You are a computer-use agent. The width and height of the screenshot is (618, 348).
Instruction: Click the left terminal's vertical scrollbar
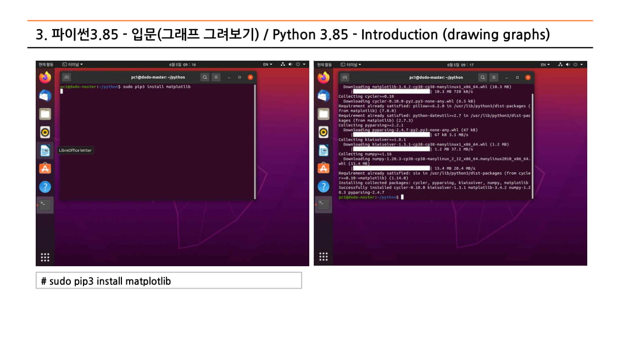coord(255,142)
